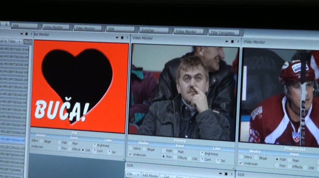Select the DDR tab beside workspace number 6
Screen dimensions: 319x178
(24, 26)
